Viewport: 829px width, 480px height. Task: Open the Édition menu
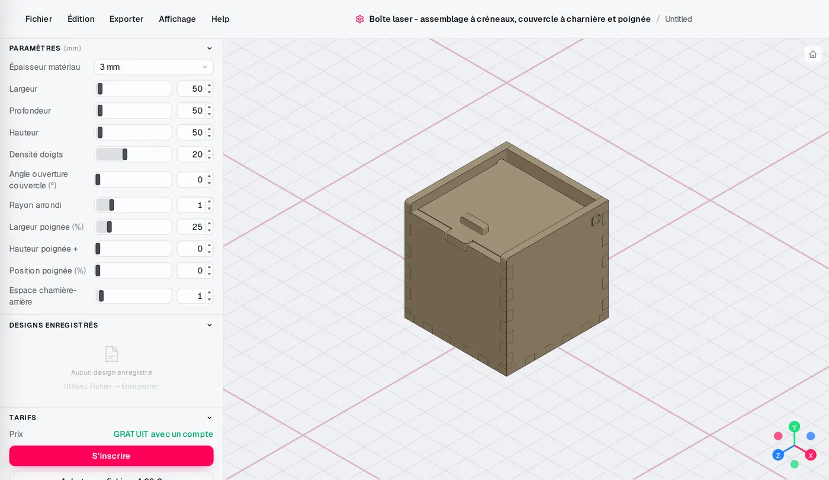click(x=81, y=19)
